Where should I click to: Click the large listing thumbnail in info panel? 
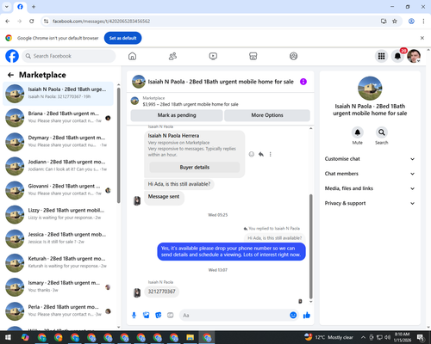pos(370,89)
